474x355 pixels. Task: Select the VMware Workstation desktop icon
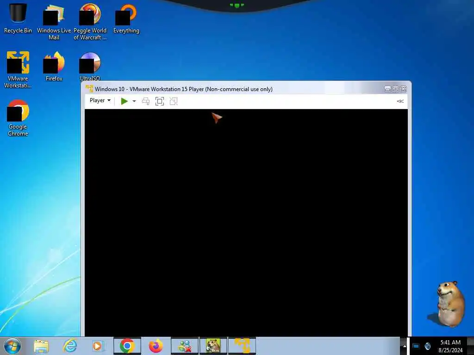[x=18, y=70]
